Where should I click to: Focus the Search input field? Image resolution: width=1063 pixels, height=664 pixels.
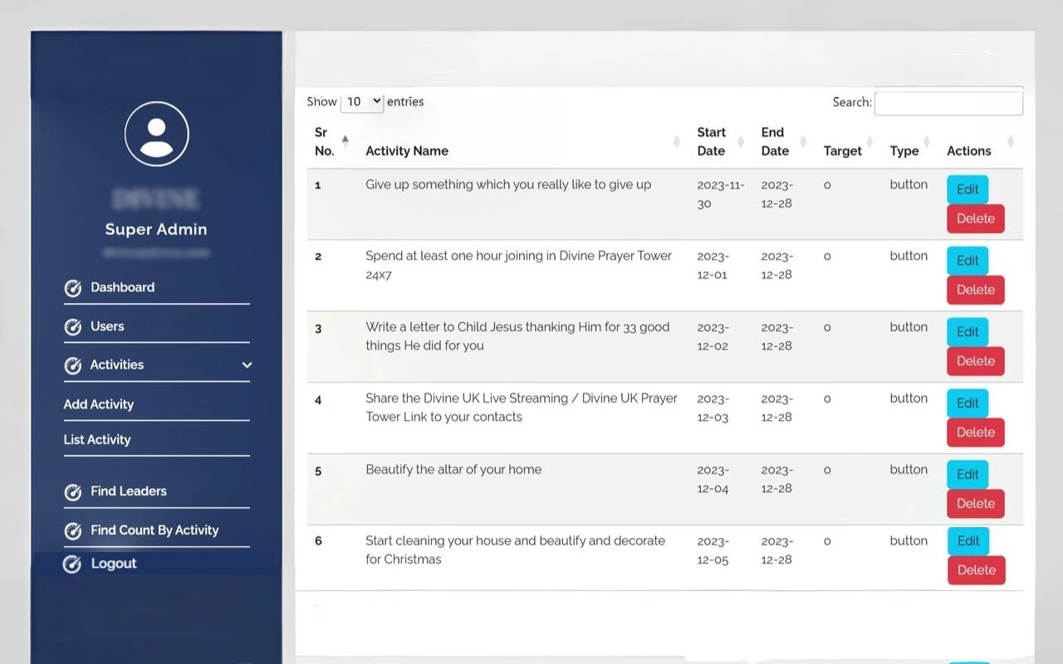click(948, 103)
